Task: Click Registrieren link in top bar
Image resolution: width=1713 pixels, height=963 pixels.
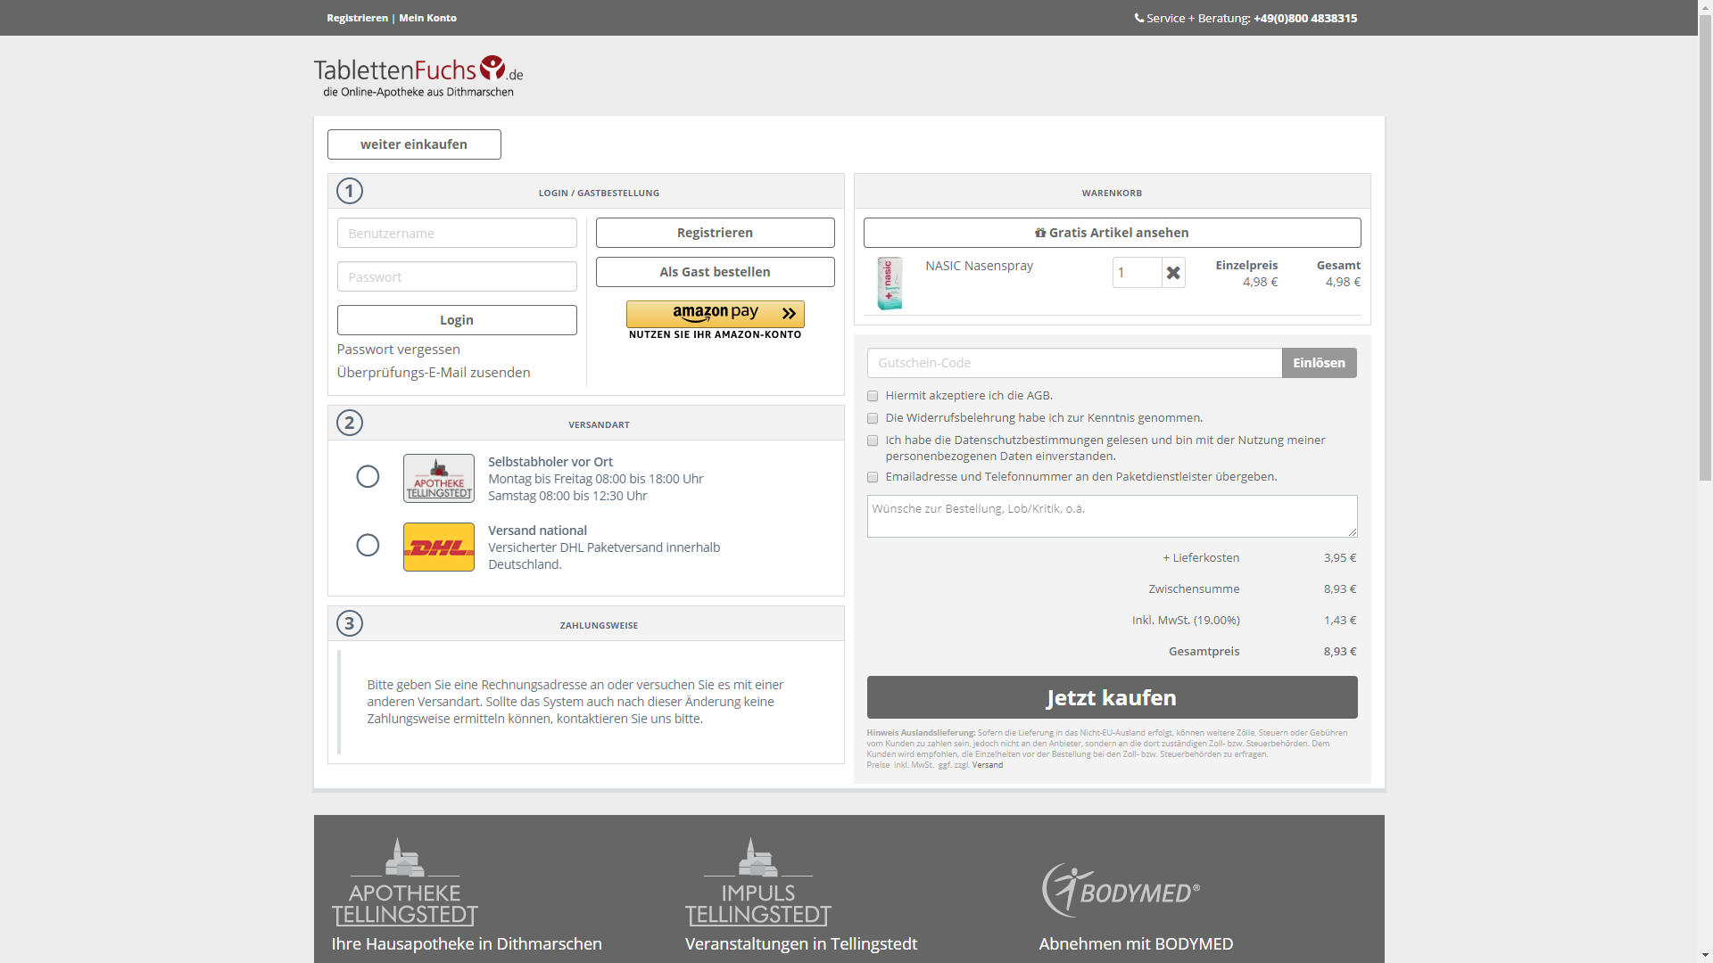Action: click(357, 18)
